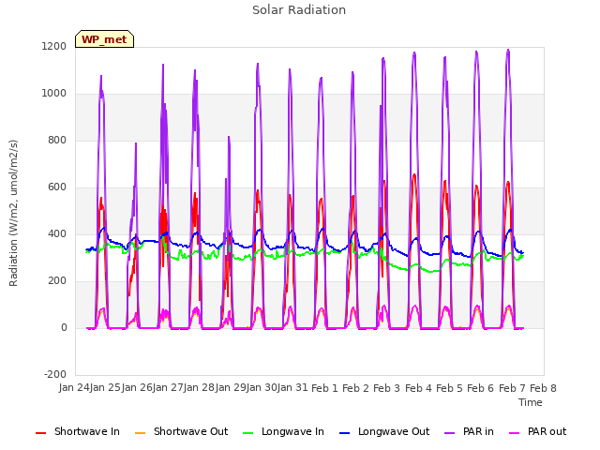Click the red Shortwave In legend swatch
Viewport: 600px width, 450px height.
tap(41, 433)
